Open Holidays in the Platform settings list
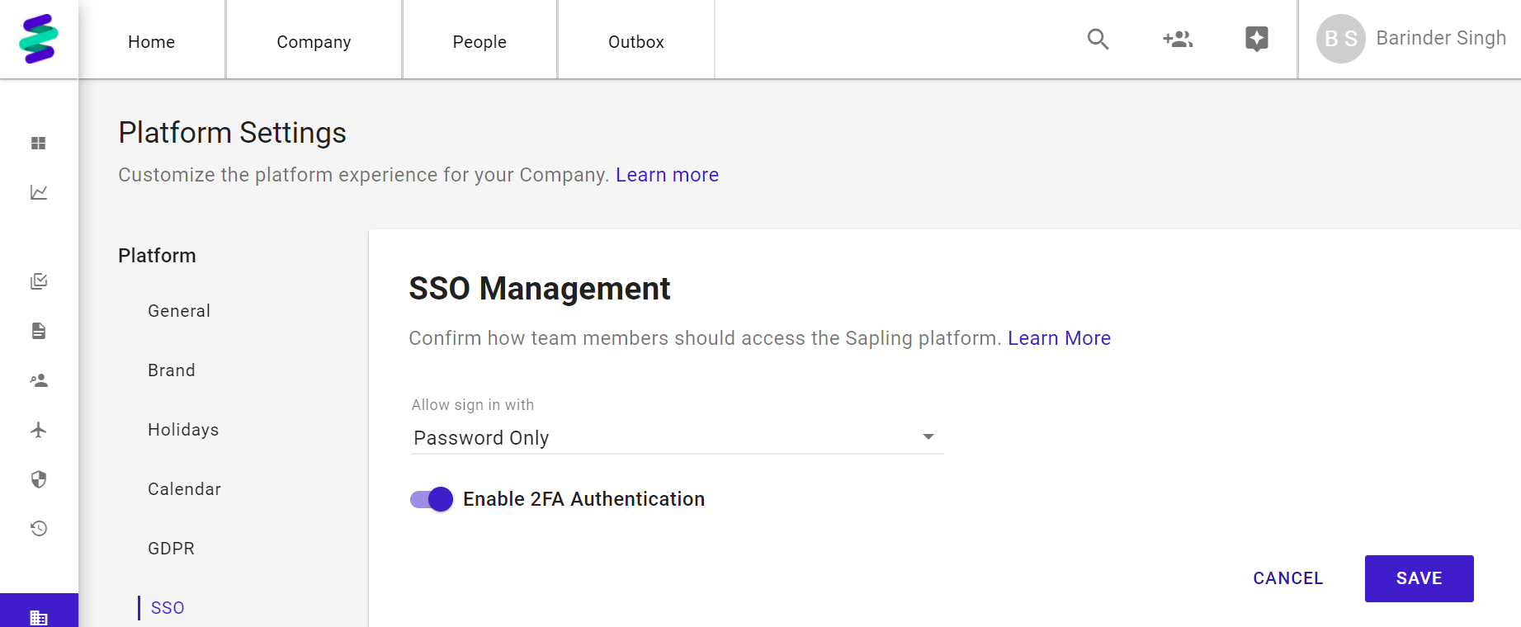Viewport: 1521px width, 627px height. pos(183,430)
